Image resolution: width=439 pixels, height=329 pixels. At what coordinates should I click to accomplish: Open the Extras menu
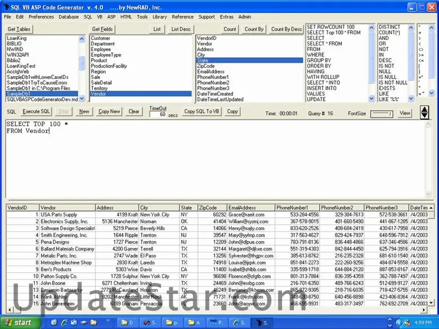pos(226,17)
